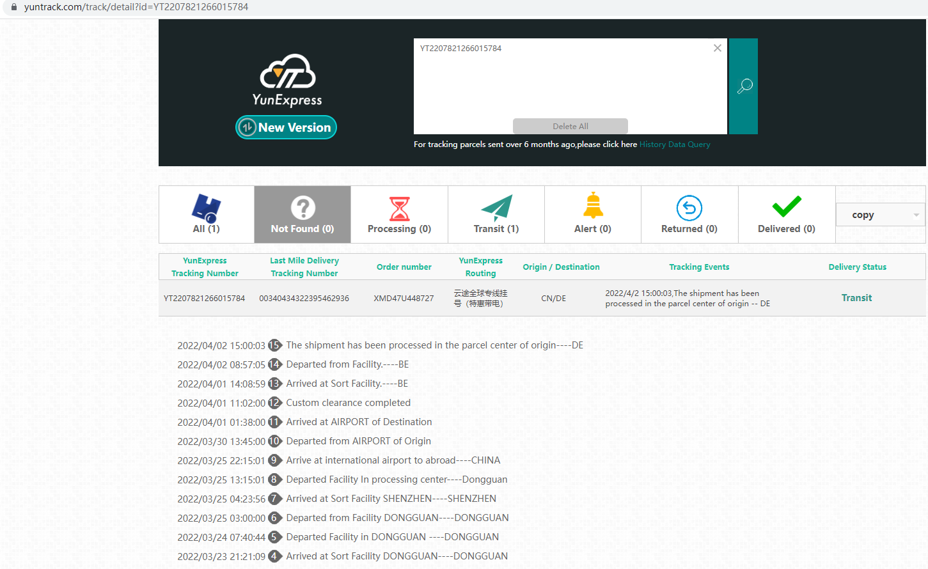This screenshot has width=928, height=569.
Task: Clear tracking number with X icon
Action: click(x=717, y=49)
